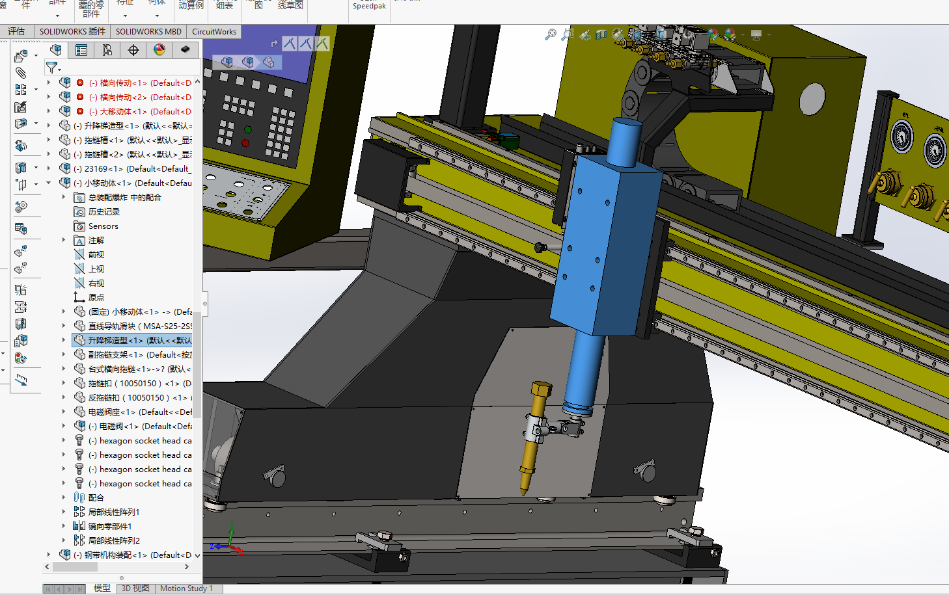This screenshot has height=595, width=949.
Task: Click the Zoom to Fit magnifier icon
Action: [x=551, y=34]
